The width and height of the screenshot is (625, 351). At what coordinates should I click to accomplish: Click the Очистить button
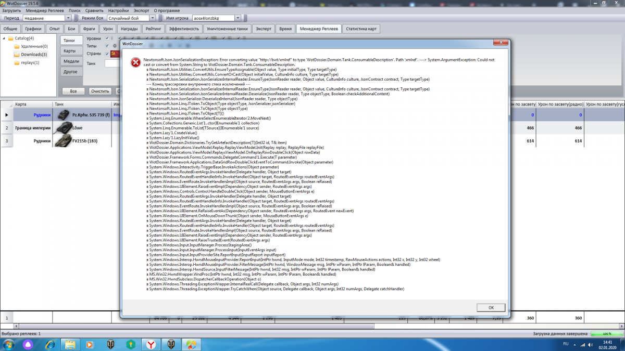point(99,91)
